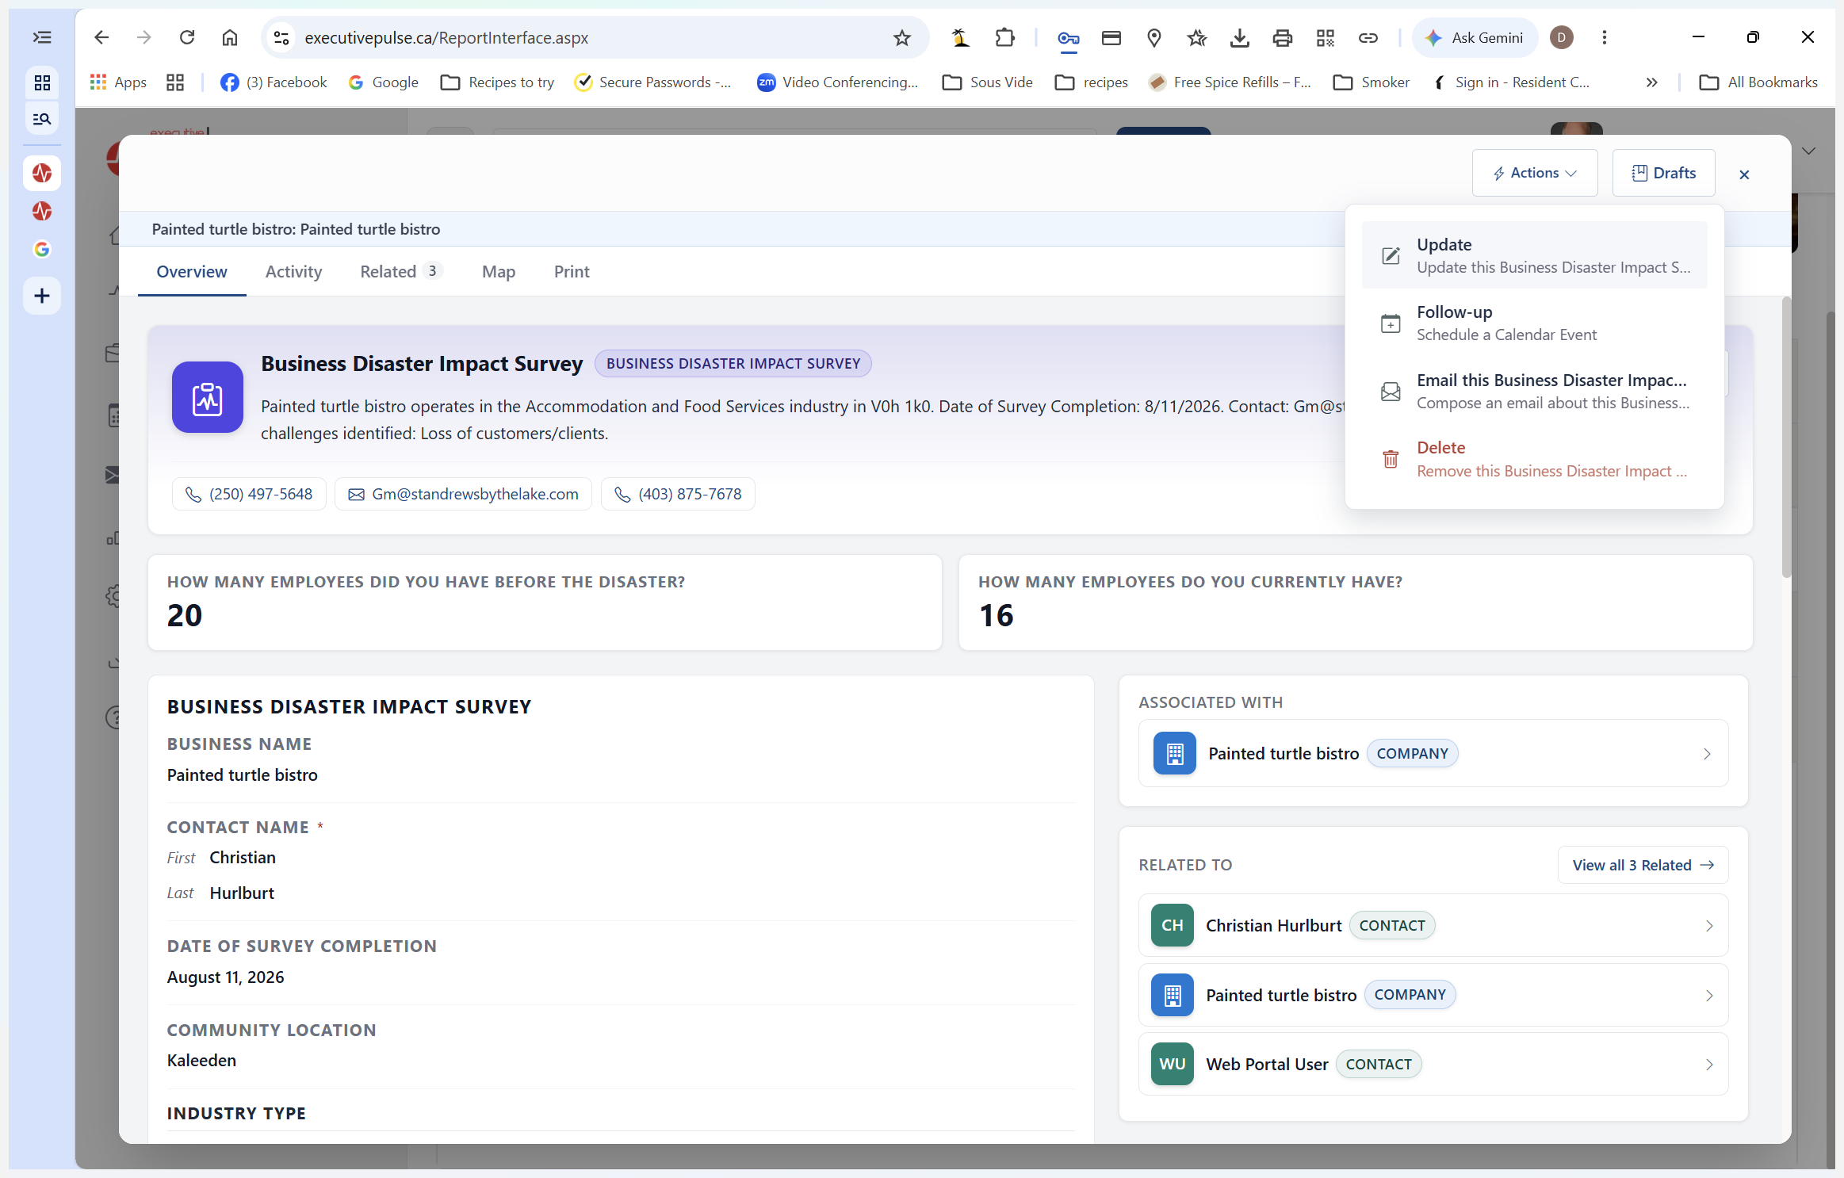Open the QR code icon in toolbar
Image resolution: width=1844 pixels, height=1178 pixels.
(x=1325, y=37)
